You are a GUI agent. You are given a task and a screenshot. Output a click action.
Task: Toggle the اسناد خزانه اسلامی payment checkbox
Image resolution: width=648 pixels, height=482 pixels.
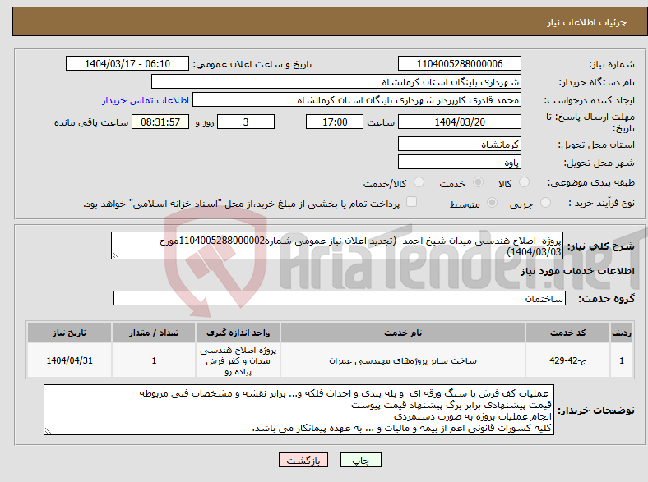411,202
